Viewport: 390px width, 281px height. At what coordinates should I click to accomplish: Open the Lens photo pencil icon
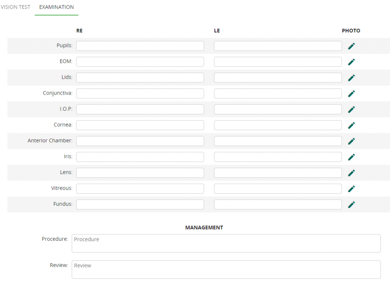(352, 173)
